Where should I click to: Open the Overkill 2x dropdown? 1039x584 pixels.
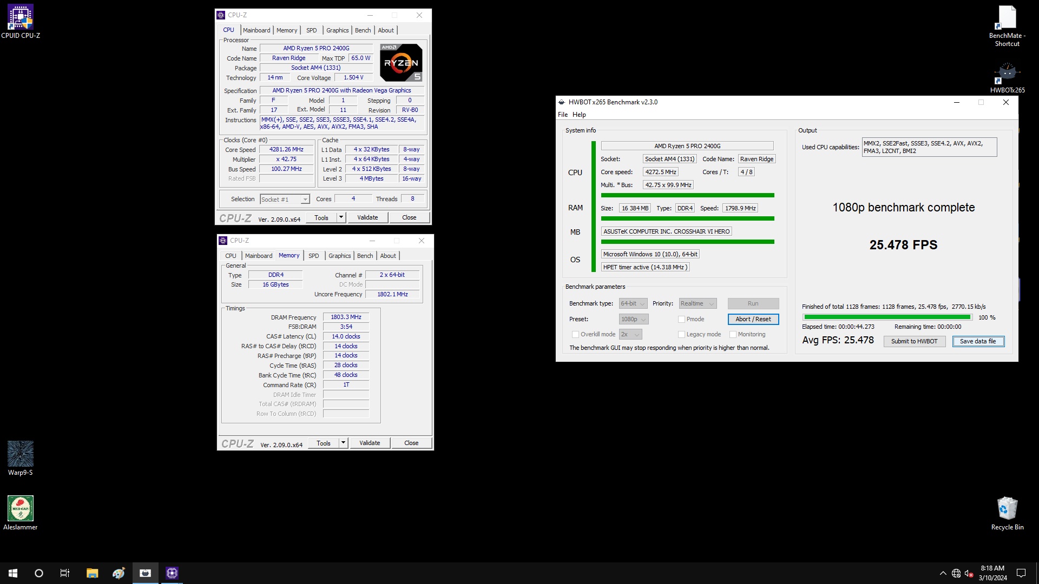point(630,334)
